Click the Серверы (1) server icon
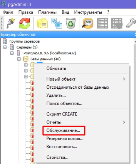The width and height of the screenshot is (136, 164). click(x=12, y=47)
